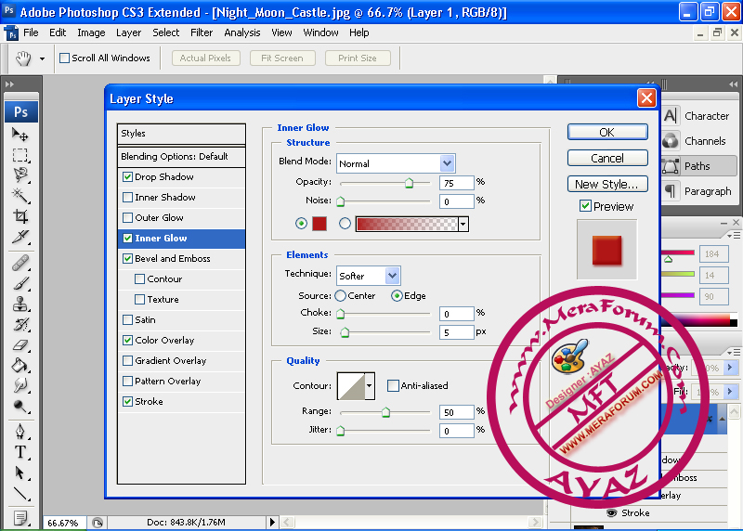The width and height of the screenshot is (743, 531).
Task: Open the Paths panel icon
Action: point(670,166)
